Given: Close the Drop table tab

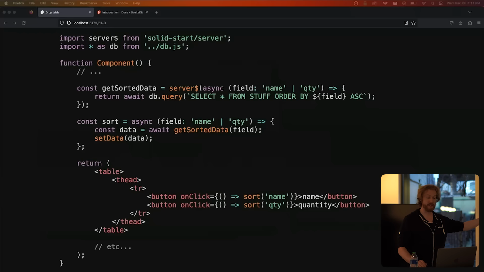Looking at the screenshot, I should point(90,12).
